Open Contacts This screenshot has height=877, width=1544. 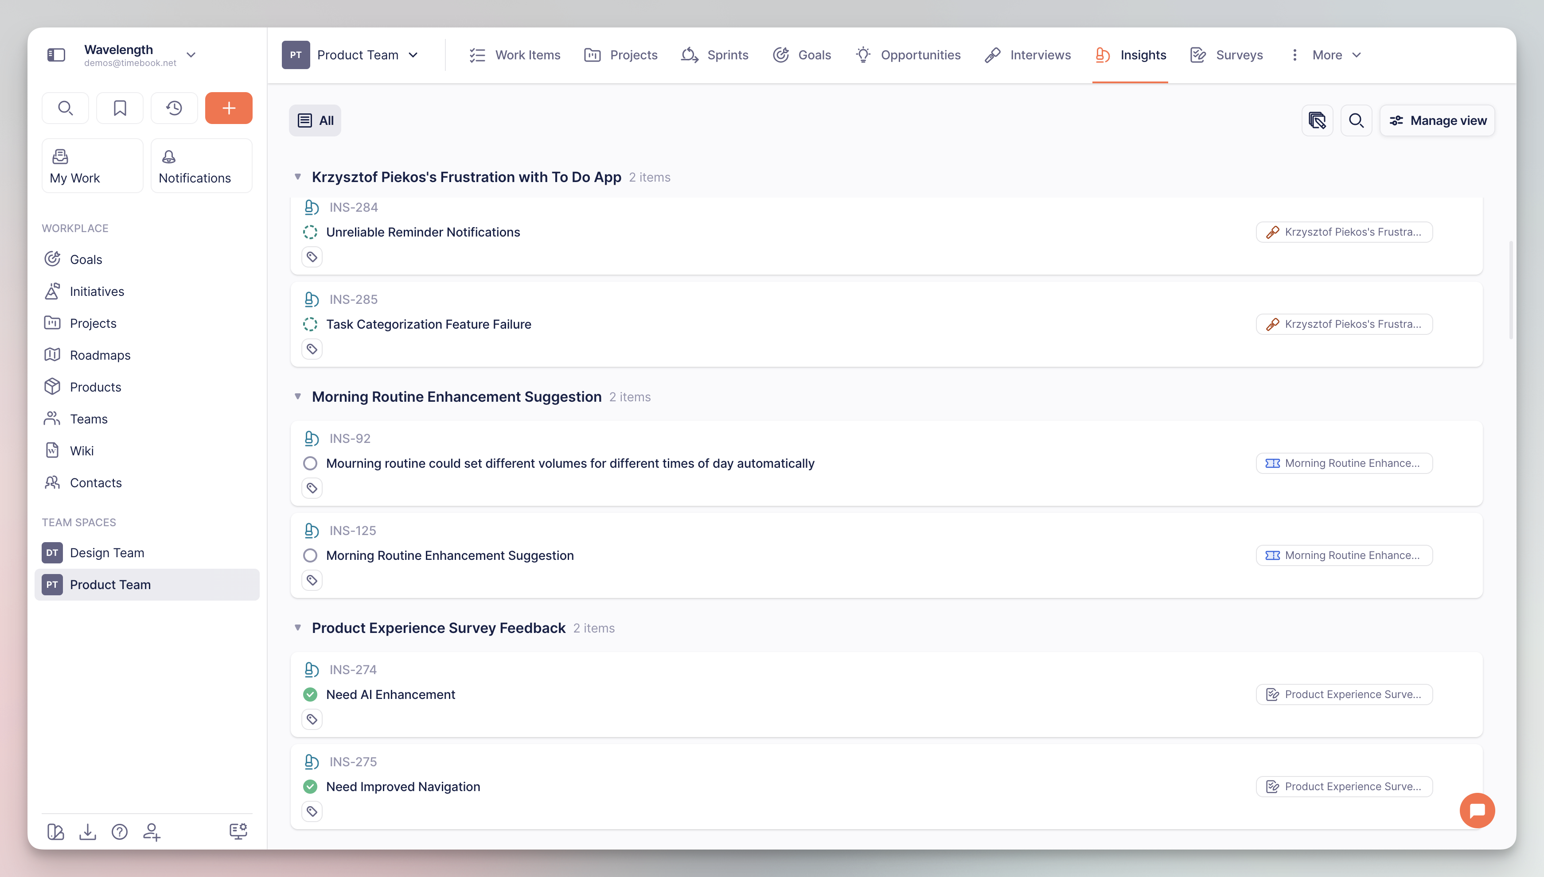point(146,482)
